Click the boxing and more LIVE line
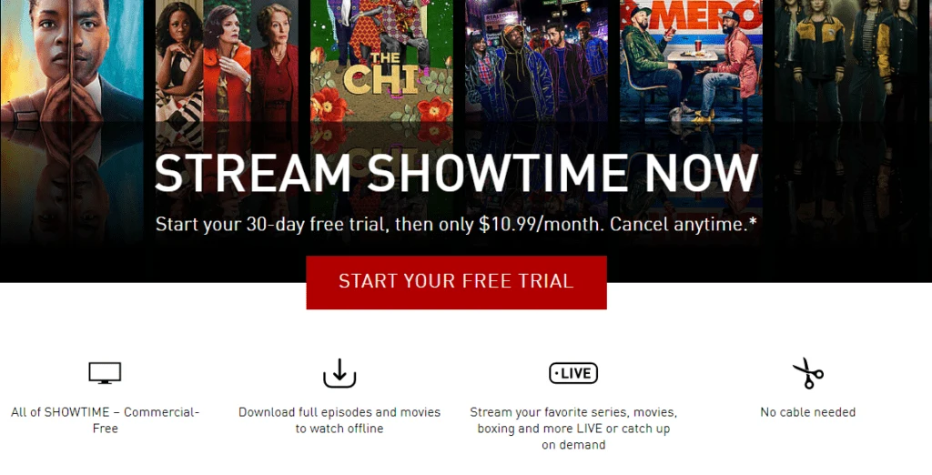 pos(573,429)
